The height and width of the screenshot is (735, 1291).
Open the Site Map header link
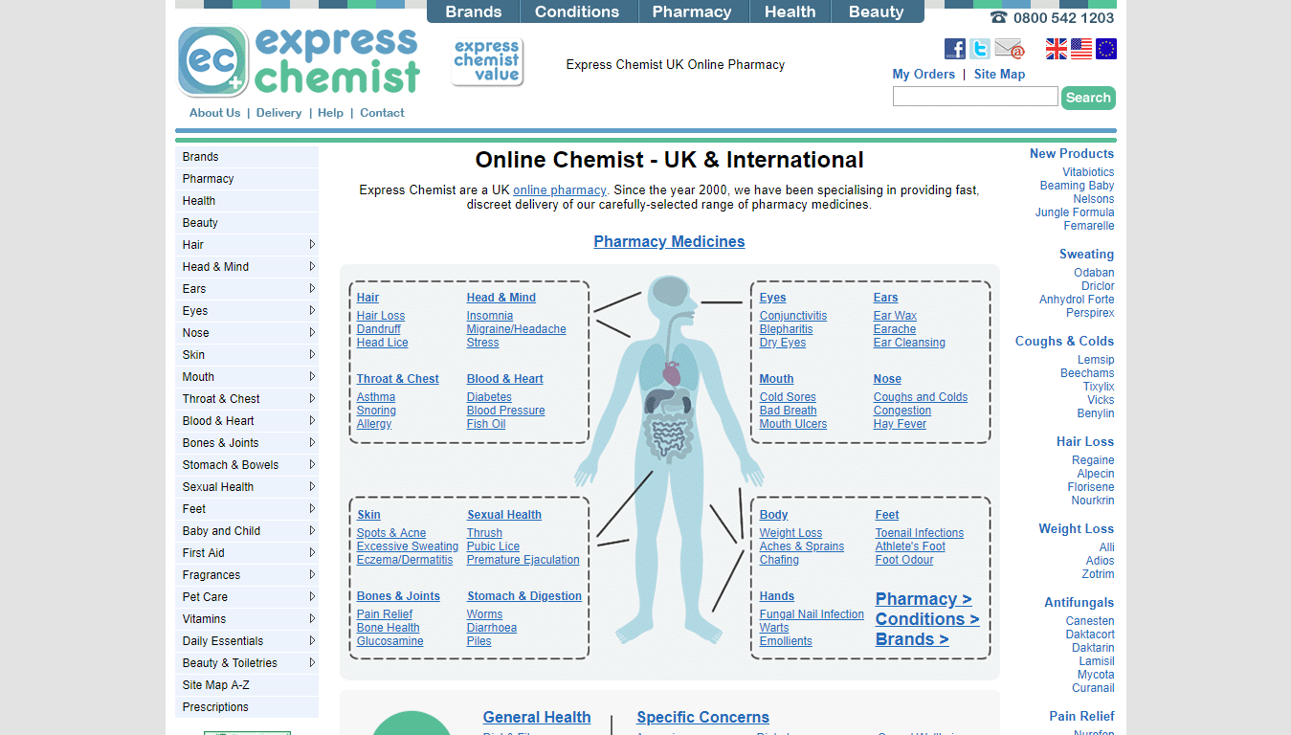coord(999,74)
